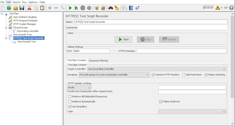Open the Prefix naming dropdown

tap(79, 88)
